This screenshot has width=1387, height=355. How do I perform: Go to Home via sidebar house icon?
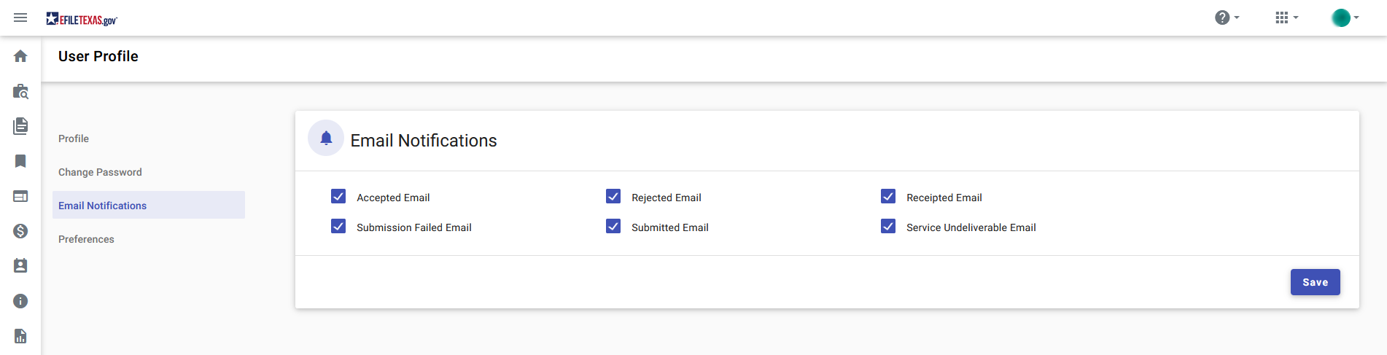(x=20, y=56)
